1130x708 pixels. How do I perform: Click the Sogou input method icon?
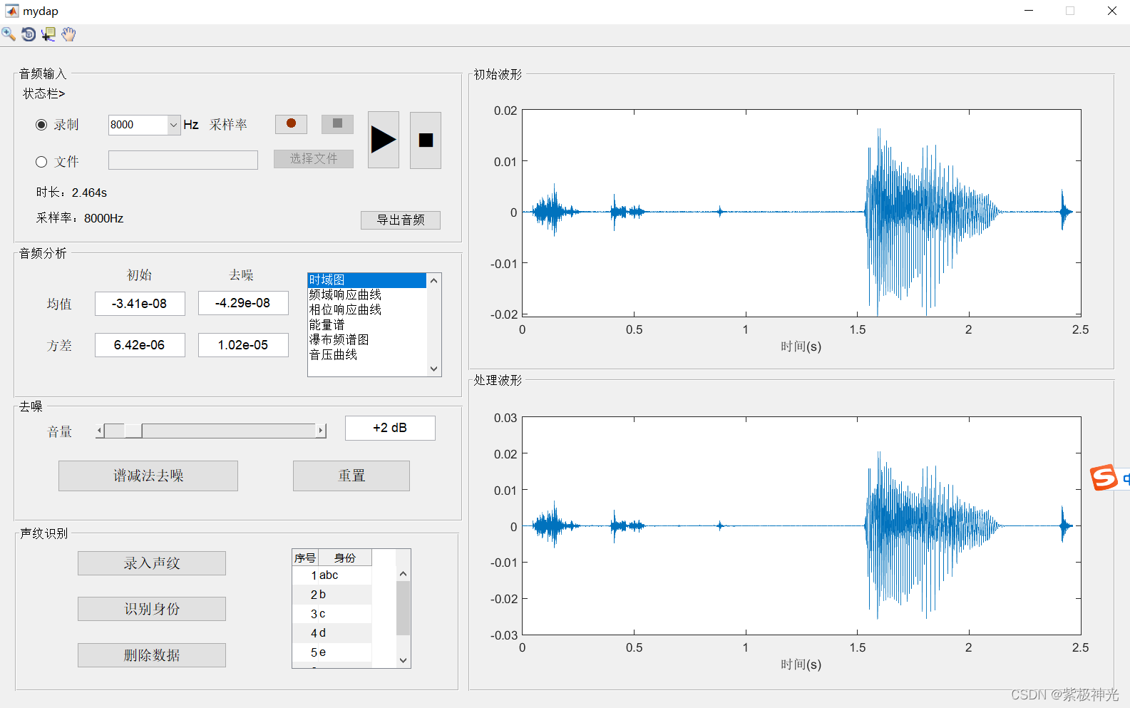pos(1104,477)
